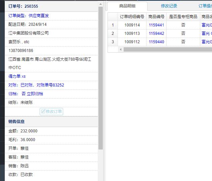Select row 1 in the product table
The image size is (212, 181).
click(x=113, y=25)
